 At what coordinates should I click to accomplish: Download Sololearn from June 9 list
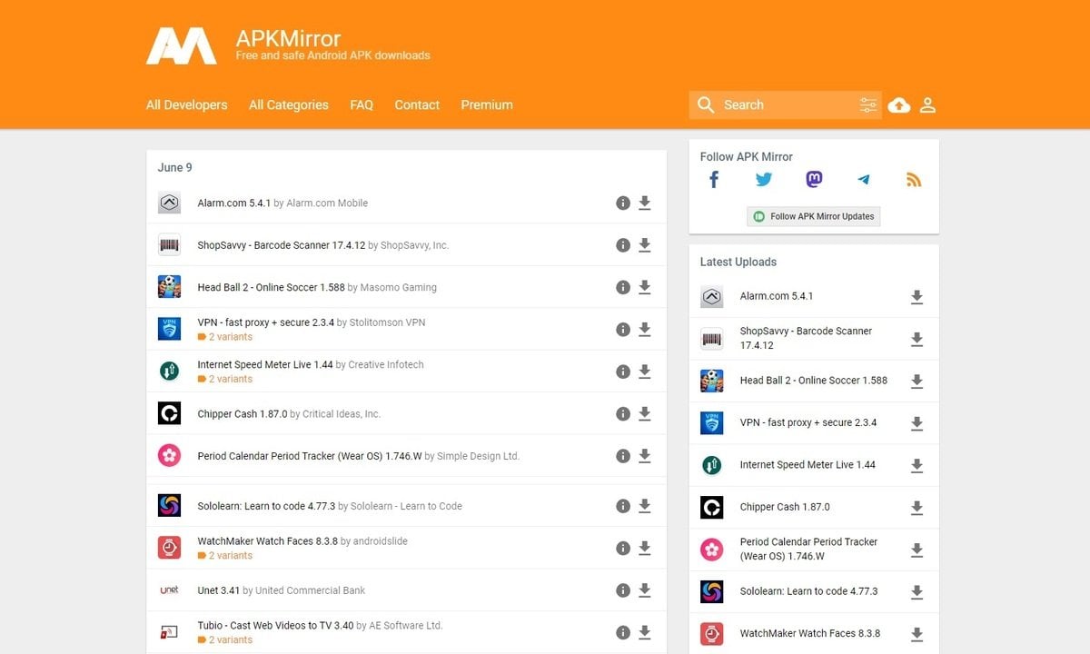645,506
